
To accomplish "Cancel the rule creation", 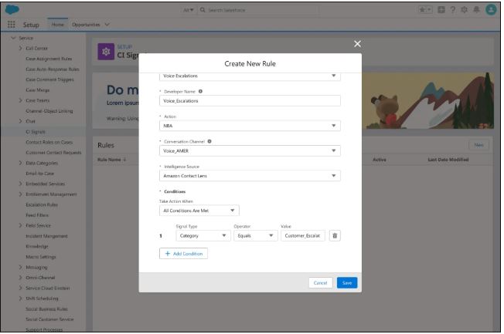I will pos(320,283).
